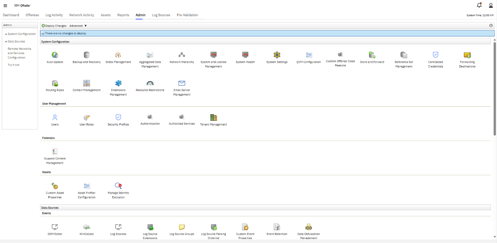Open the DSM Editor icon

pos(55,227)
